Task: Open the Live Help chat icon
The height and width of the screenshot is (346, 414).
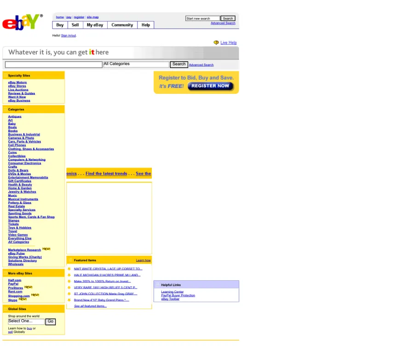Action: [216, 42]
